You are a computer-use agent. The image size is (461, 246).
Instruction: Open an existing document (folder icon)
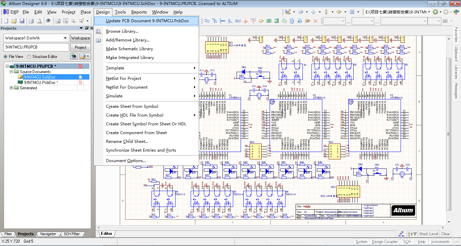(x=14, y=21)
